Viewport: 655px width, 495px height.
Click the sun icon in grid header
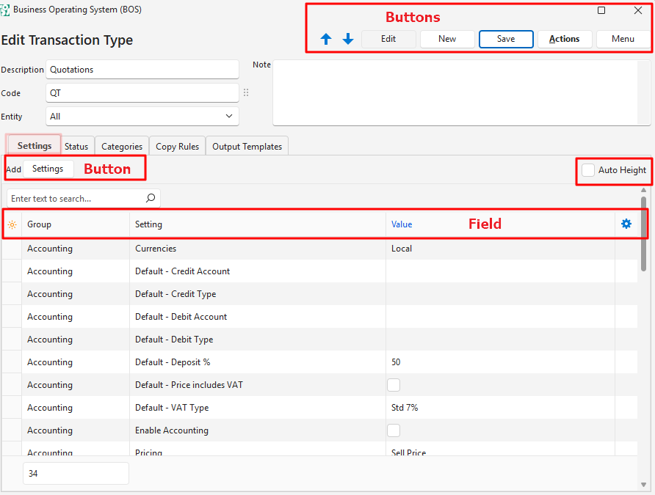point(12,224)
